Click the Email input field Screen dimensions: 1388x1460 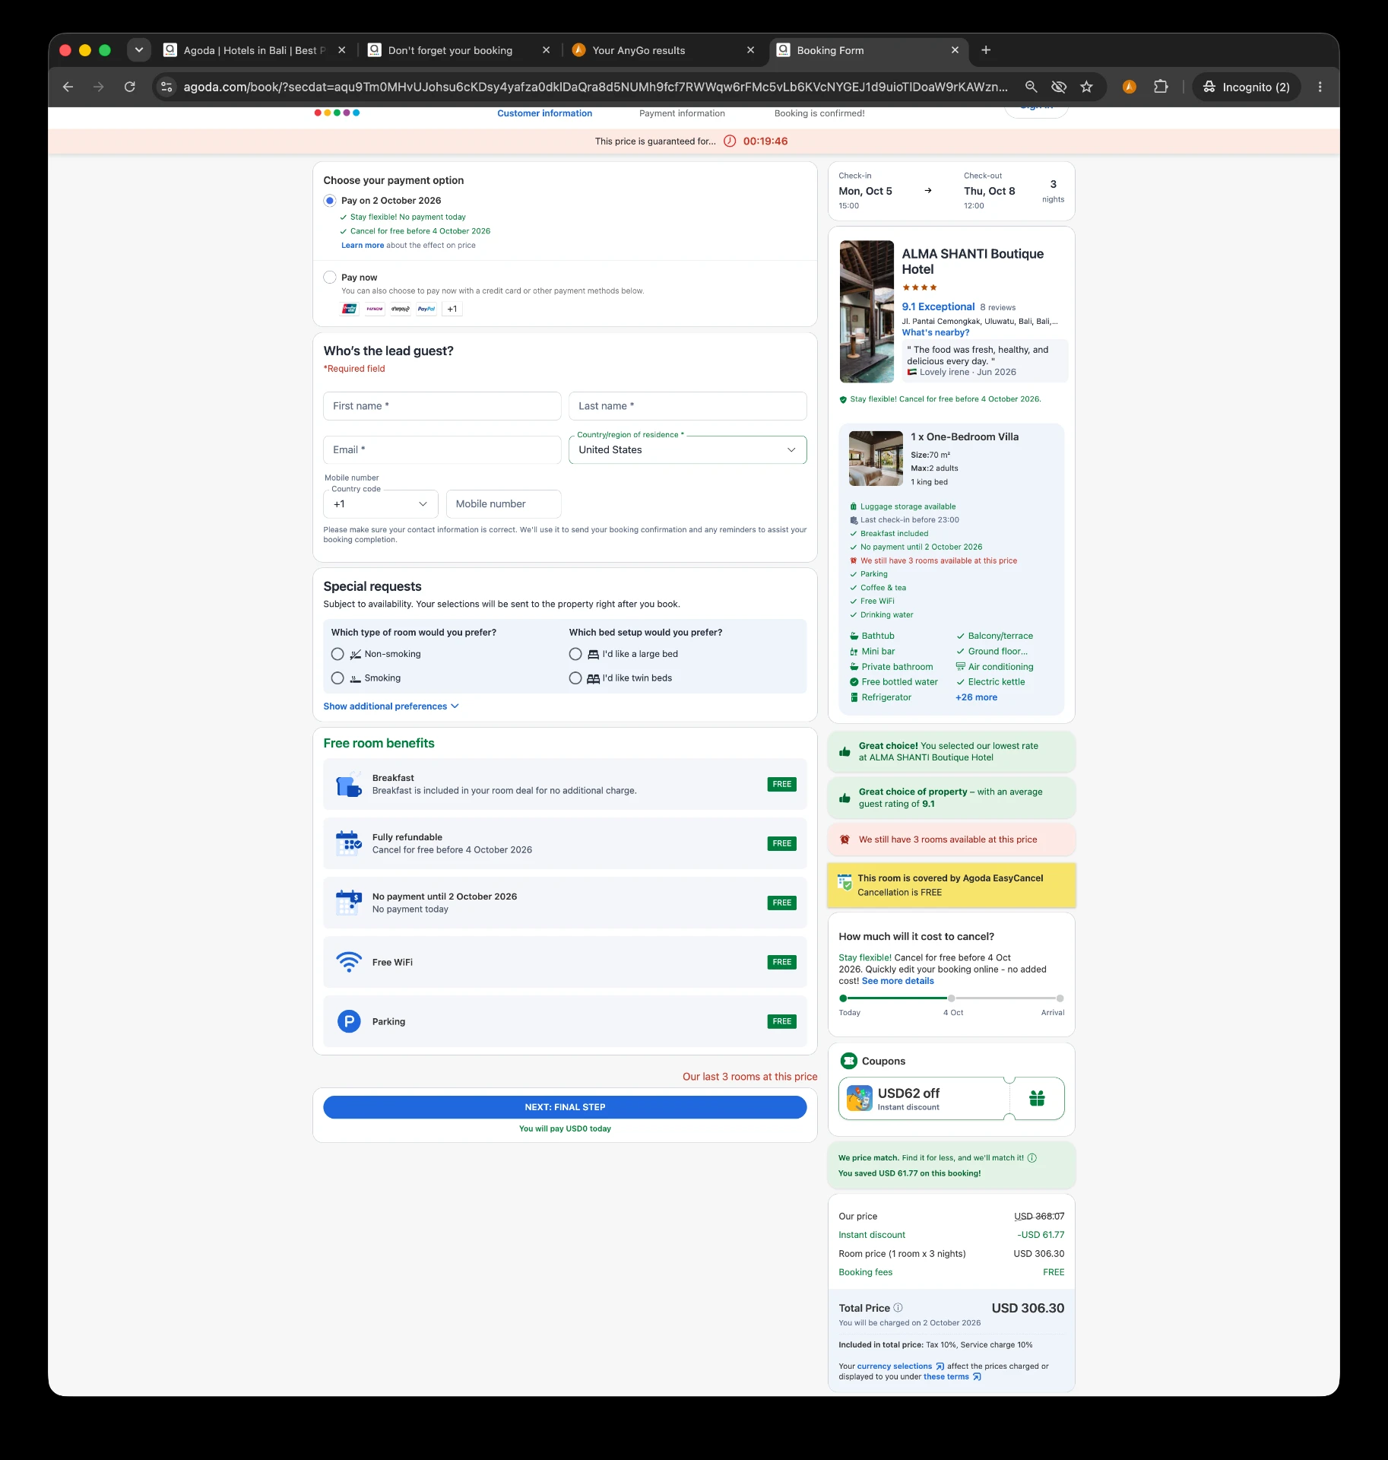pyautogui.click(x=442, y=450)
